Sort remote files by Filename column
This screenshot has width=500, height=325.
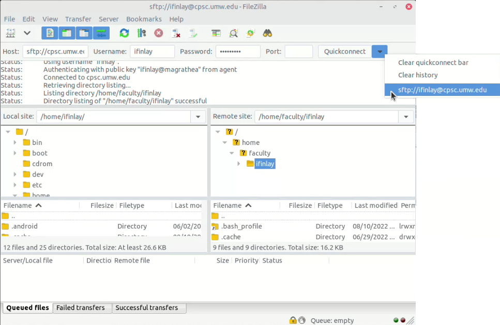tap(245, 205)
